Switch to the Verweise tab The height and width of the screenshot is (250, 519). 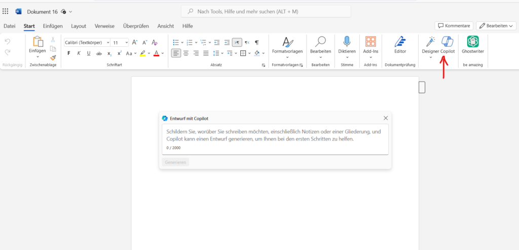coord(104,26)
